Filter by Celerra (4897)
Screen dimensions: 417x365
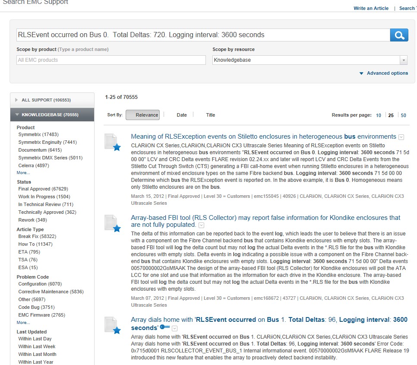point(34,165)
